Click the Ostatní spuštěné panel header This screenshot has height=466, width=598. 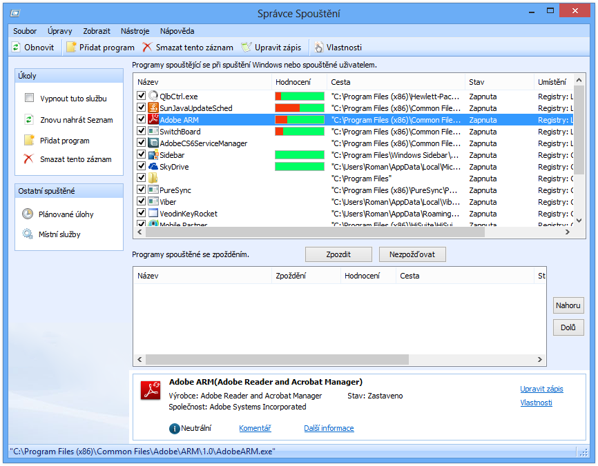[69, 191]
